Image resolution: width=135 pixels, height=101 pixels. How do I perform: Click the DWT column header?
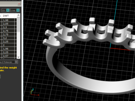click(8, 16)
